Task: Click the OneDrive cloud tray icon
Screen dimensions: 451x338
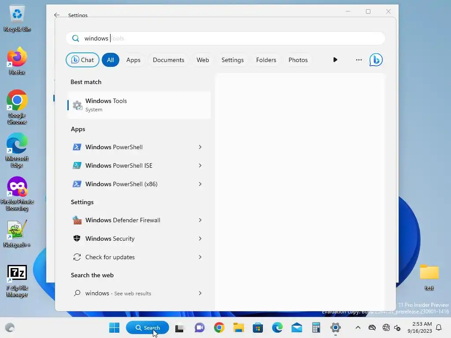Action: [x=372, y=327]
